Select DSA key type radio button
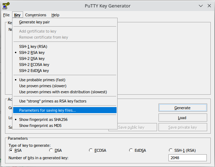 [51, 150]
